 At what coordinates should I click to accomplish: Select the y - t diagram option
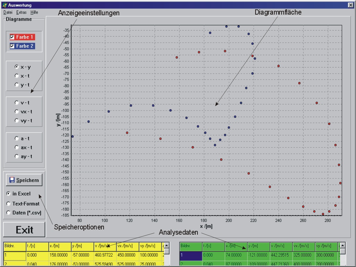pyautogui.click(x=17, y=85)
